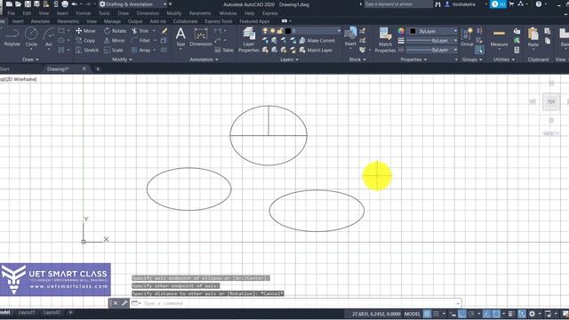This screenshot has width=569, height=320.
Task: Toggle lineweight display in status bar
Action: [x=510, y=314]
